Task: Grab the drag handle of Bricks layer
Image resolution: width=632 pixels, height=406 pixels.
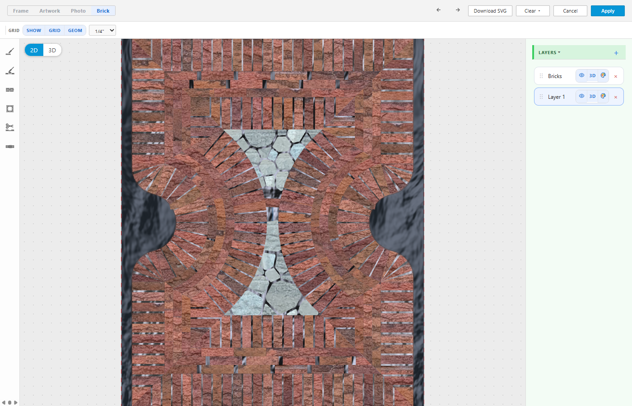Action: coord(541,76)
